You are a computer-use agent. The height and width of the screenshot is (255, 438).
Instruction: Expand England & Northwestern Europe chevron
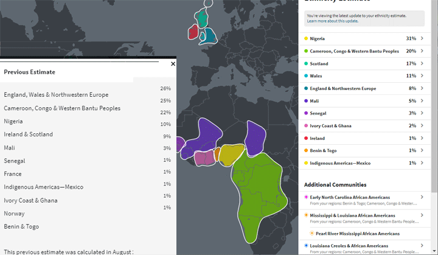click(x=422, y=88)
